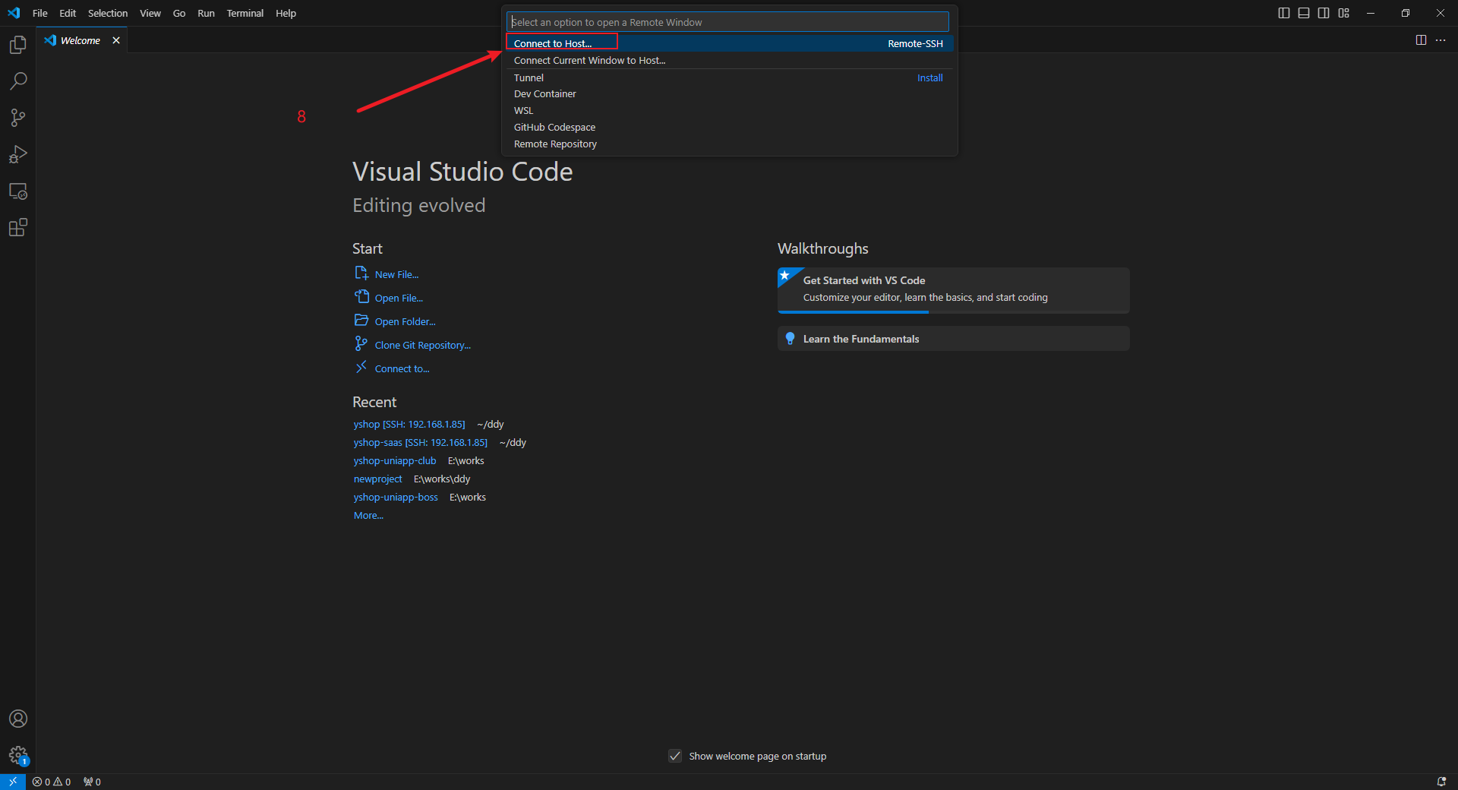Open the Manage gear icon
The image size is (1458, 790).
(x=18, y=755)
